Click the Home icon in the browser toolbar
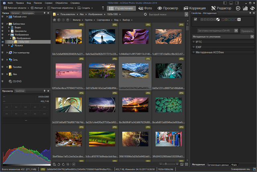 click(x=55, y=20)
